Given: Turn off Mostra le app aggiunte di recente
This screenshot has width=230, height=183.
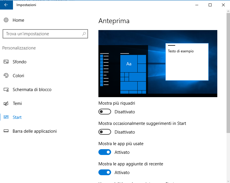Looking at the screenshot, I should [105, 172].
